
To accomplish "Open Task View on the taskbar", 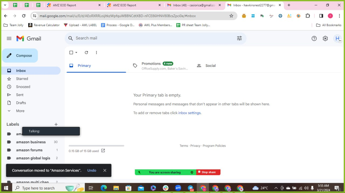I will [x=91, y=188].
